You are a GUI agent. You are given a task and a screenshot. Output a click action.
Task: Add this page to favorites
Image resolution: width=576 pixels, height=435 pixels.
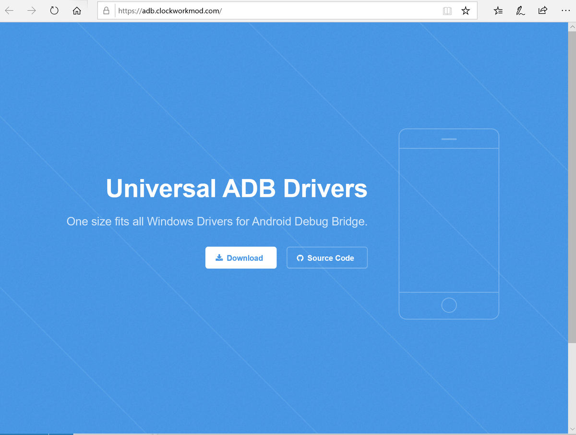pos(466,11)
